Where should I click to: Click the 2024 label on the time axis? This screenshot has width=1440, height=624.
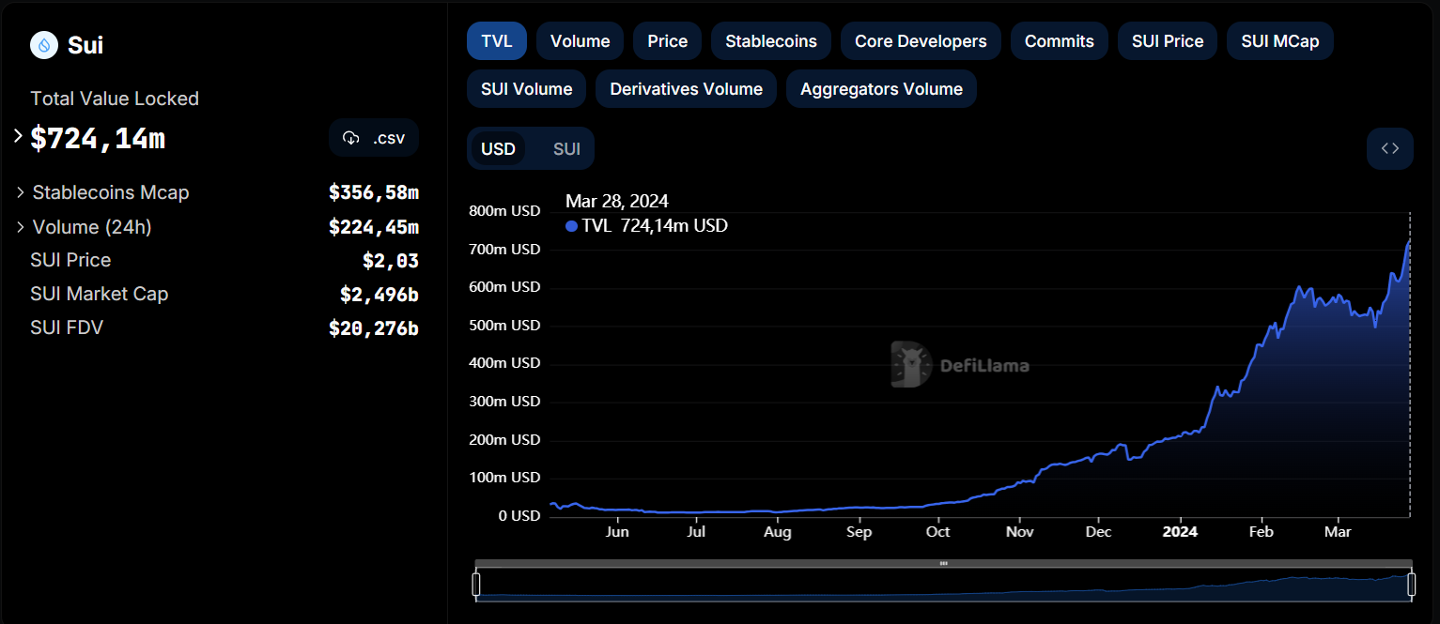point(1180,532)
